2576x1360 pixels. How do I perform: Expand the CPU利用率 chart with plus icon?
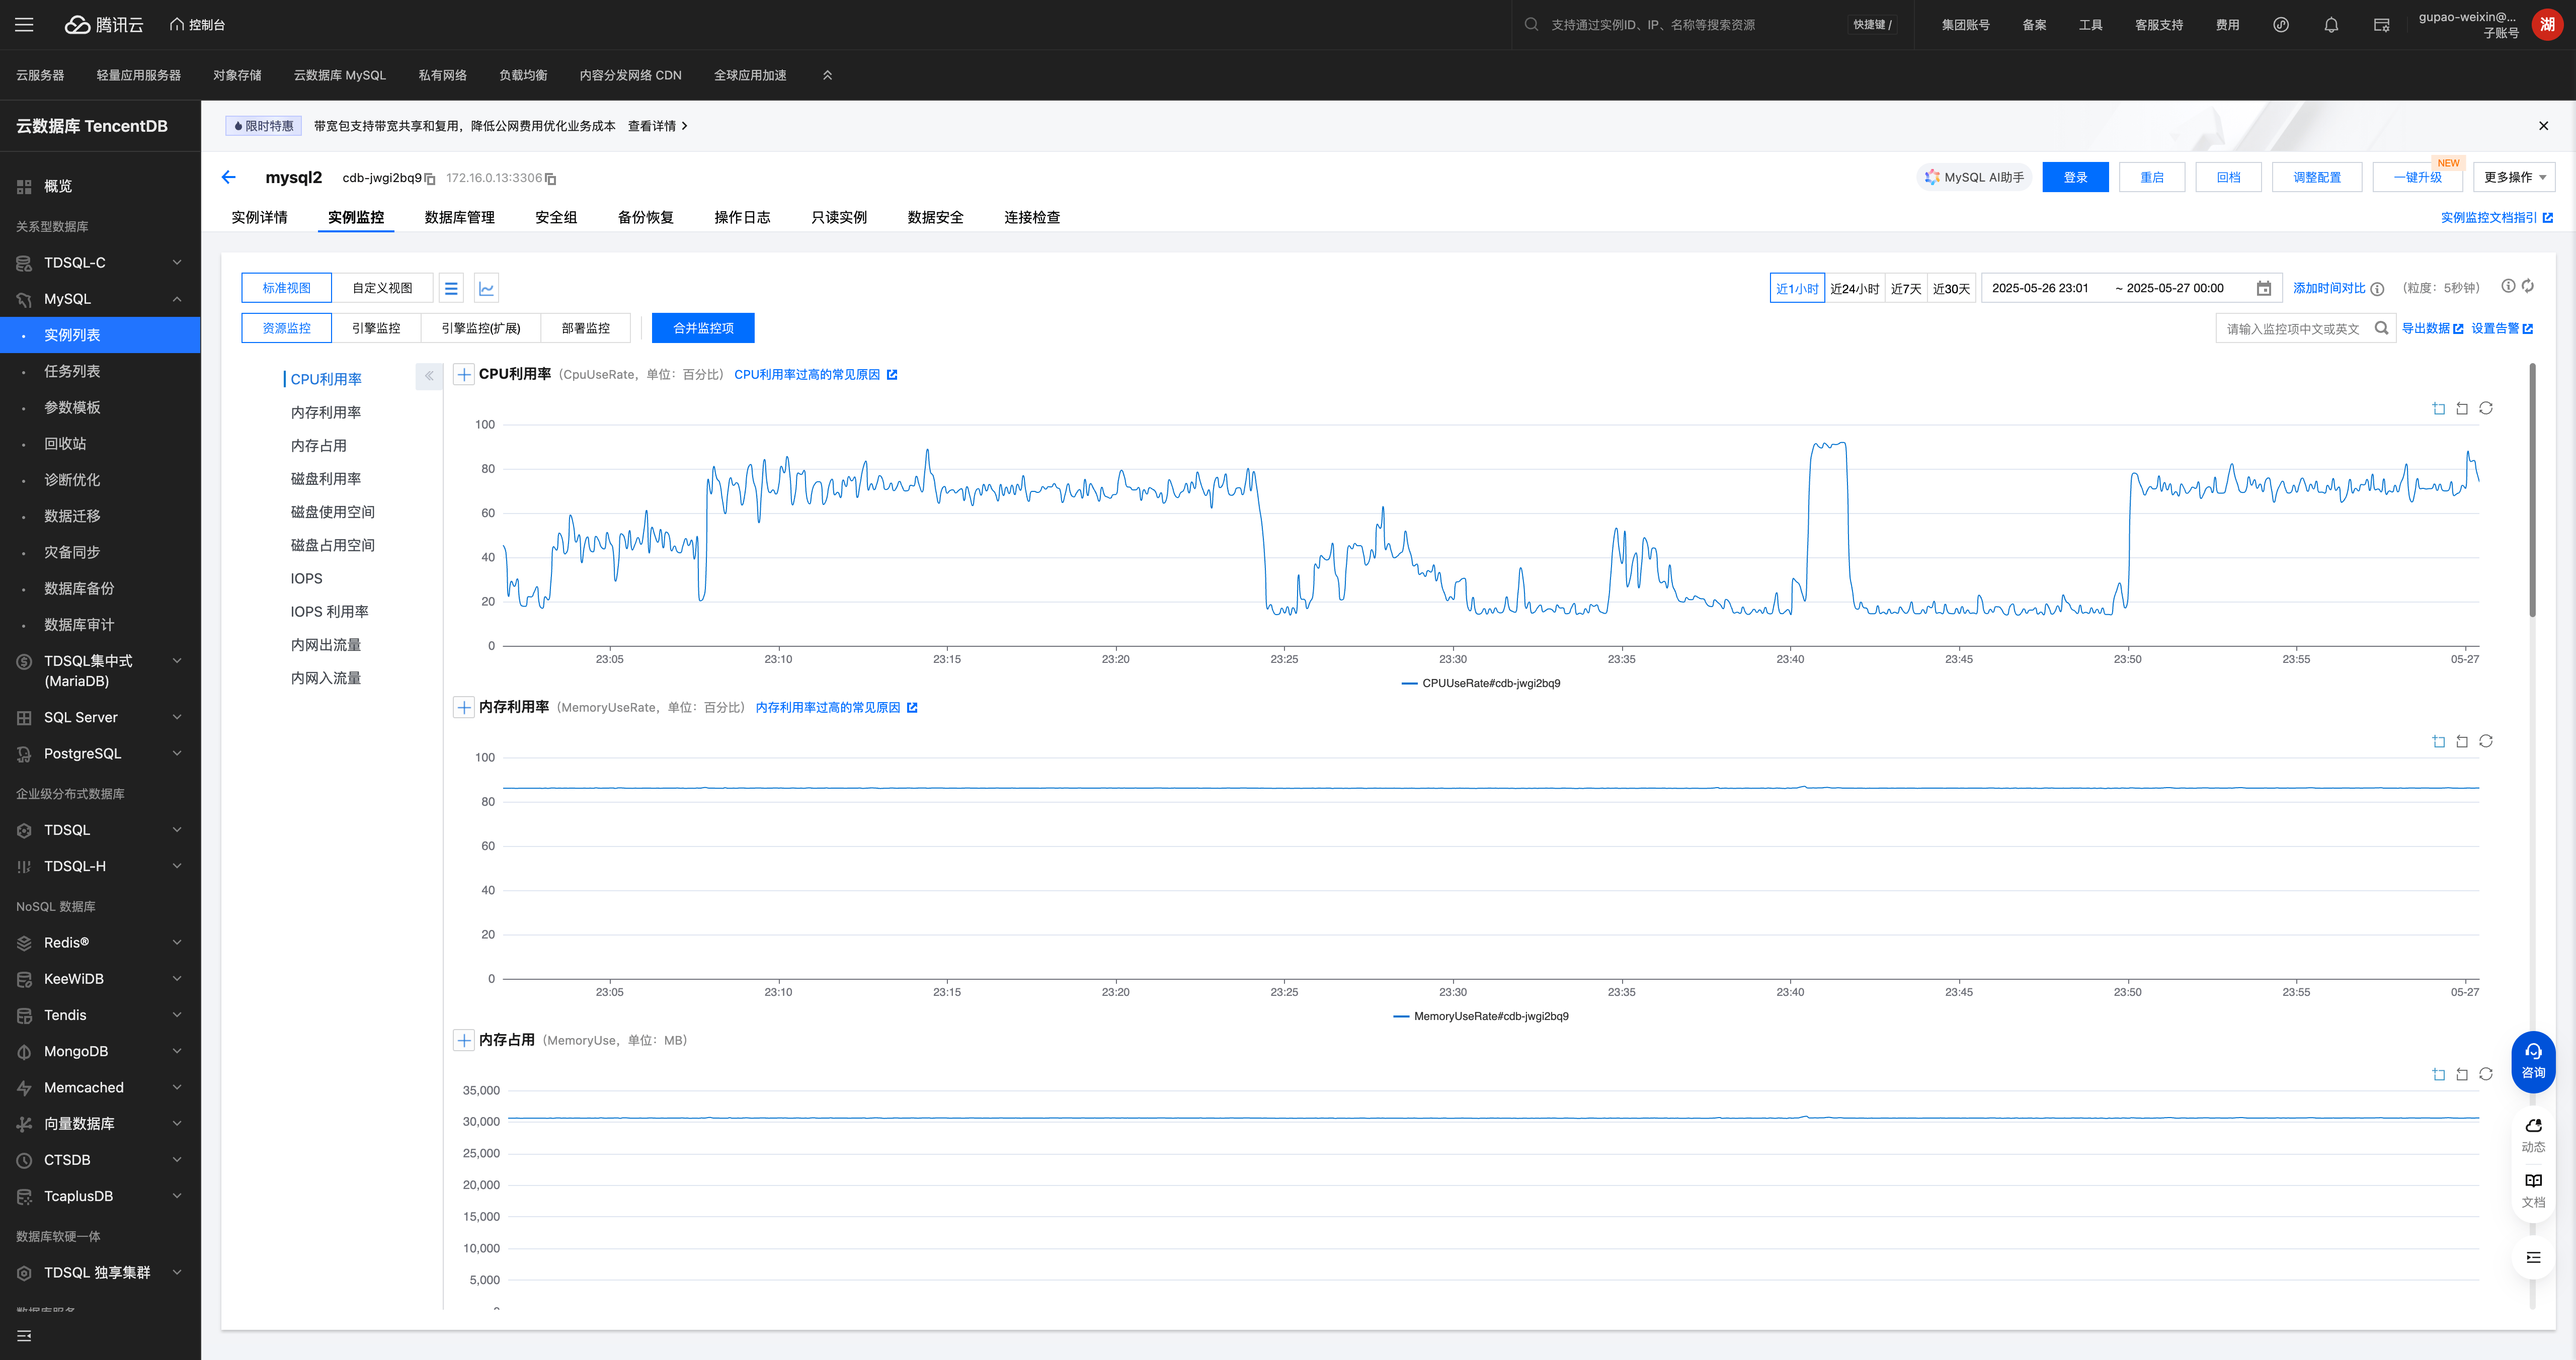tap(464, 374)
